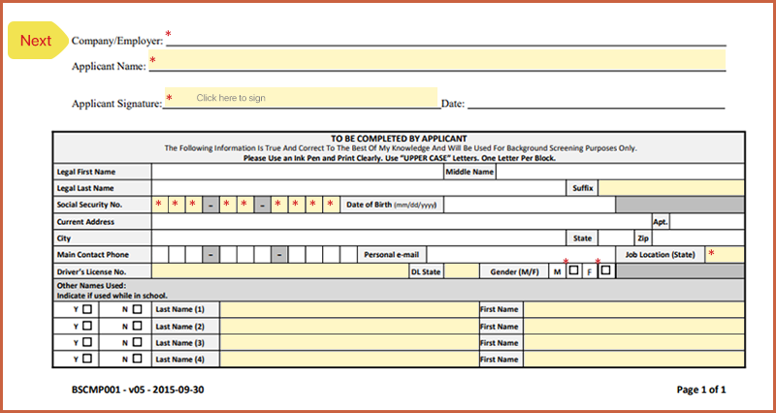776x413 pixels.
Task: Check the M gender checkbox
Action: tap(573, 270)
